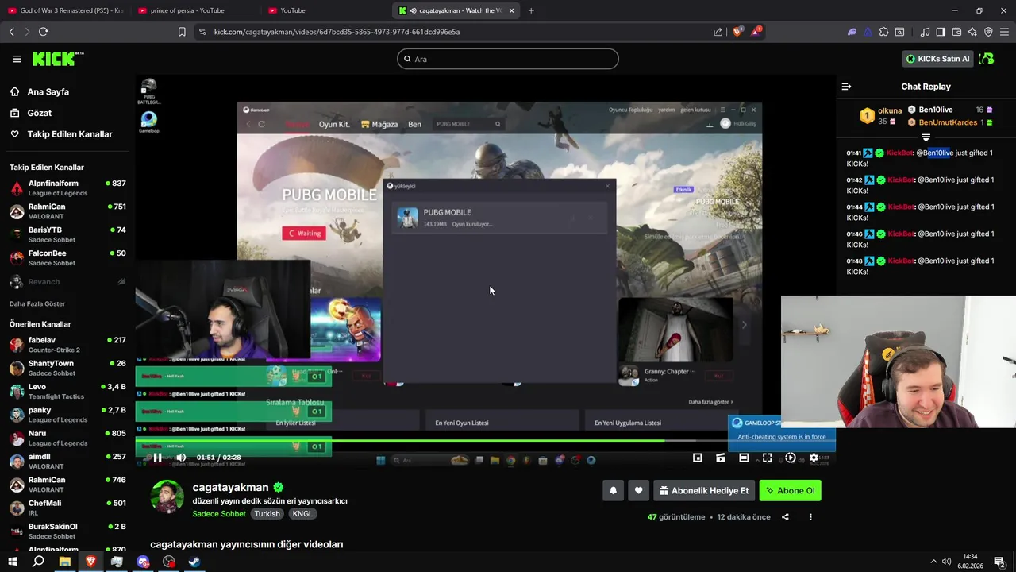The width and height of the screenshot is (1016, 572).
Task: Switch to prince of persia YouTube tab
Action: (x=194, y=10)
